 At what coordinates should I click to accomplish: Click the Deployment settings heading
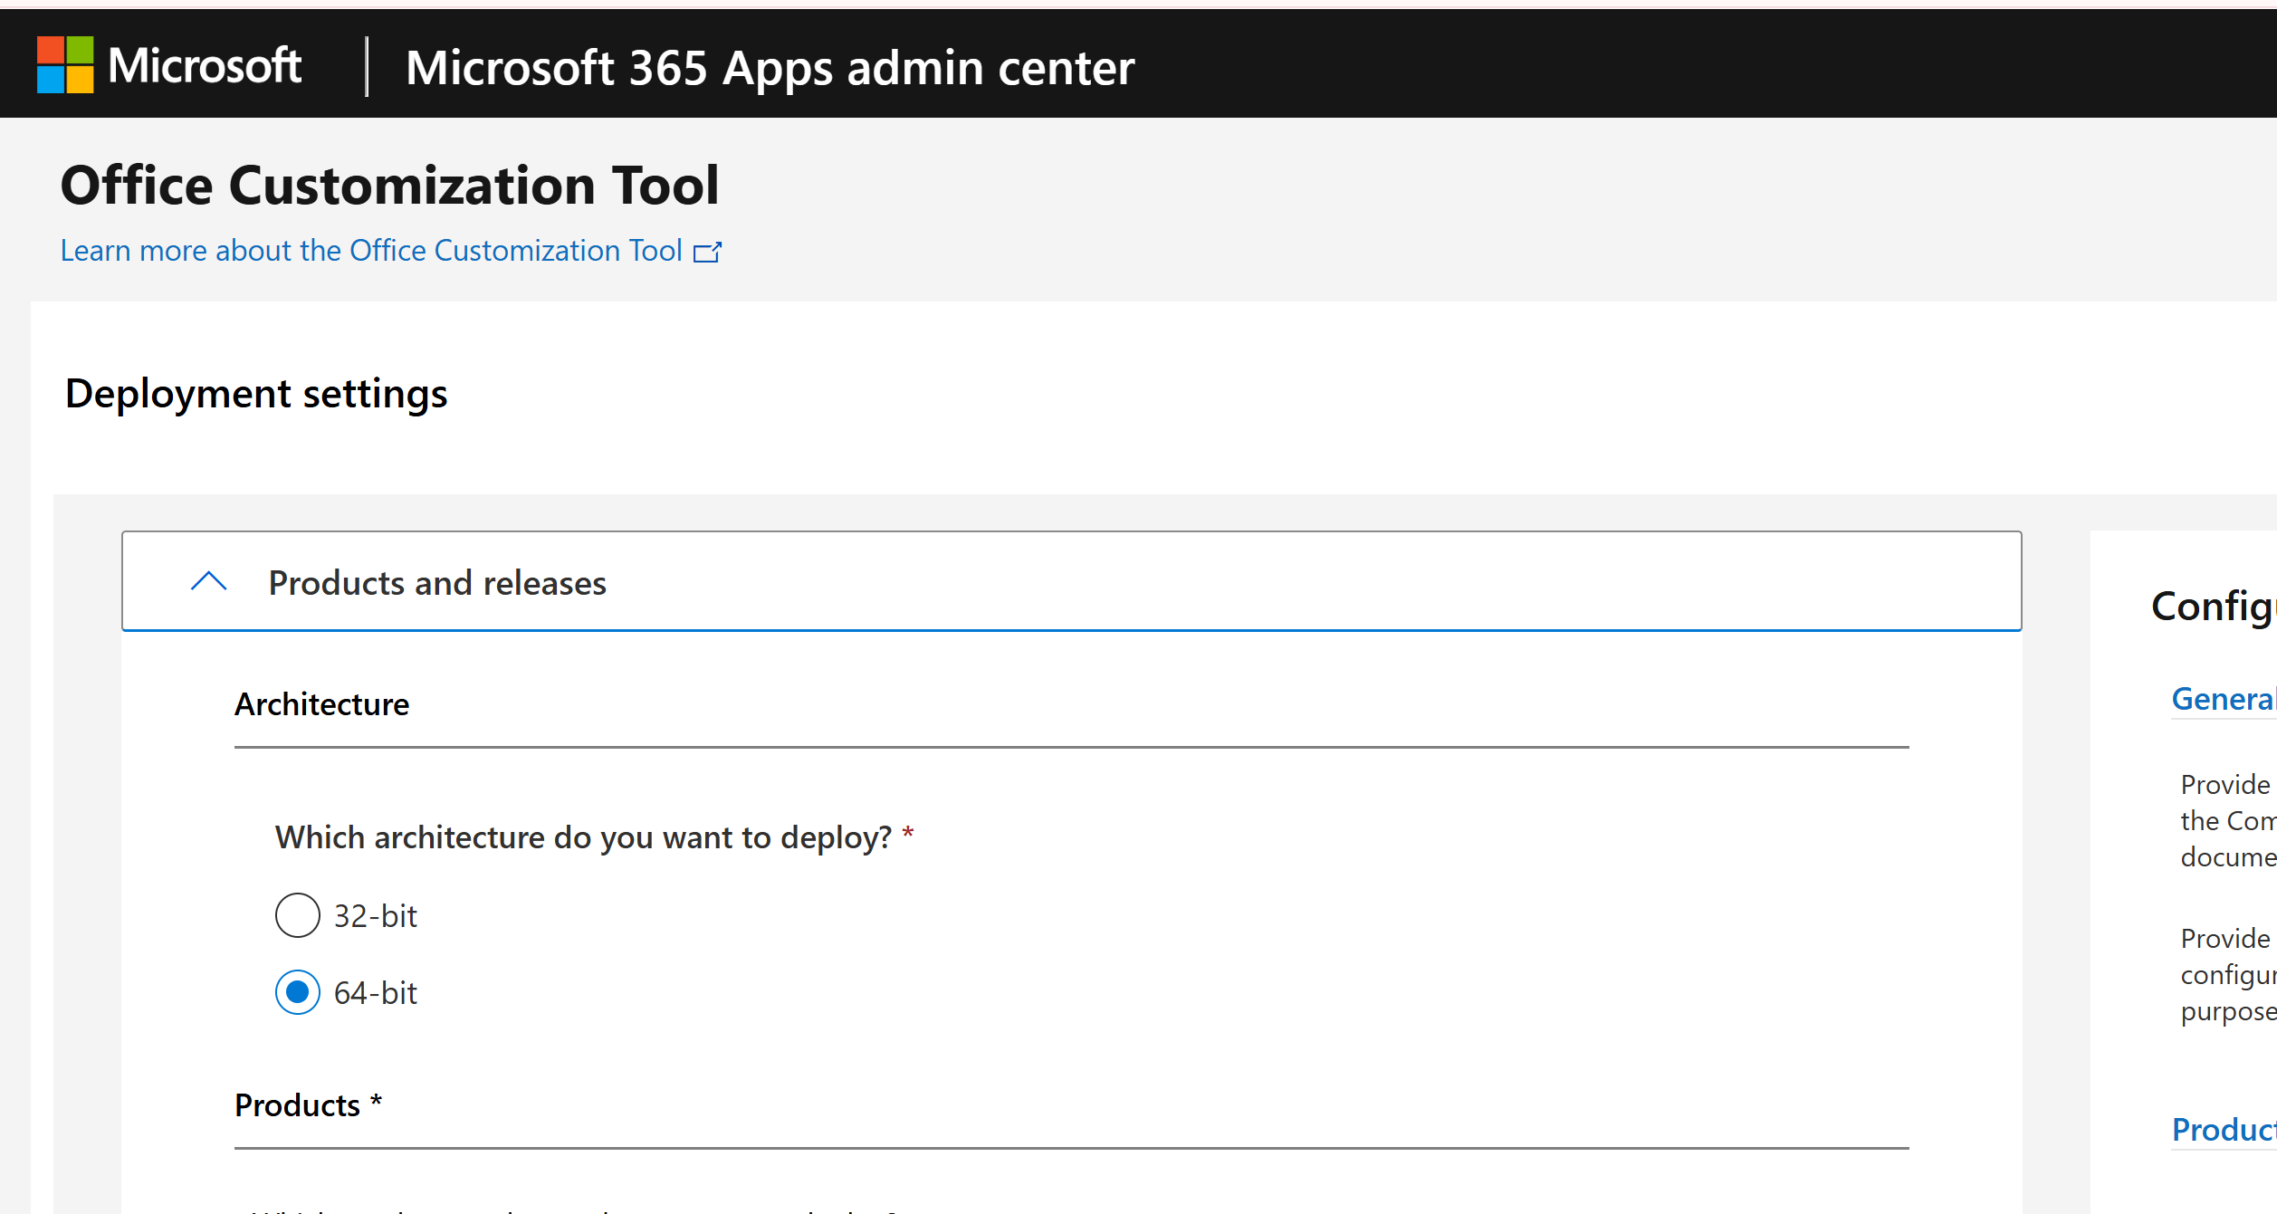pyautogui.click(x=256, y=394)
